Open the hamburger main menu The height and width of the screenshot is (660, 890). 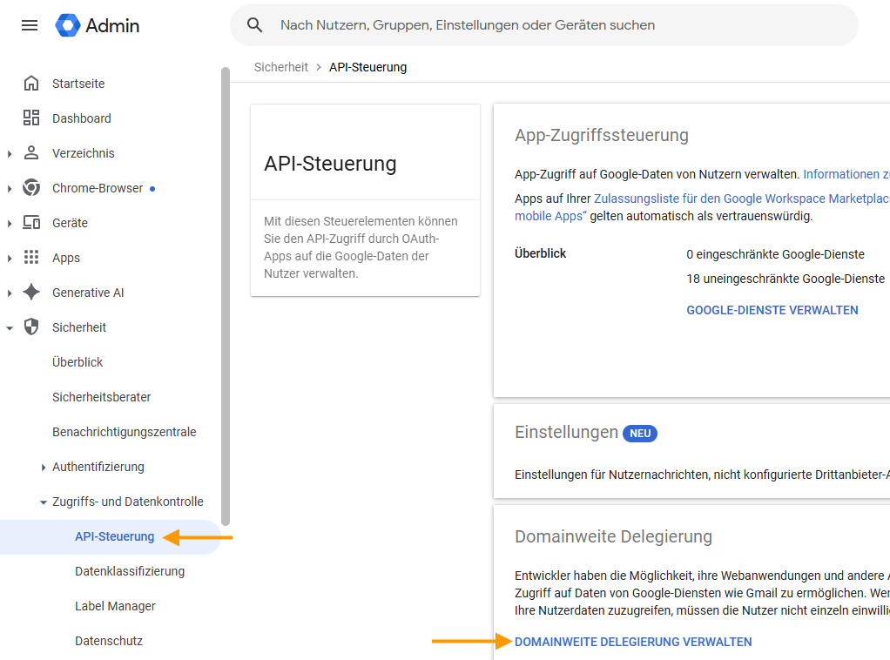pyautogui.click(x=30, y=25)
